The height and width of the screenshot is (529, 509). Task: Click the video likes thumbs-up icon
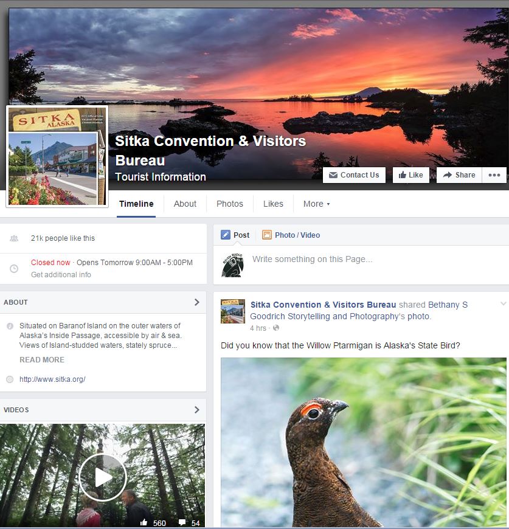(144, 522)
